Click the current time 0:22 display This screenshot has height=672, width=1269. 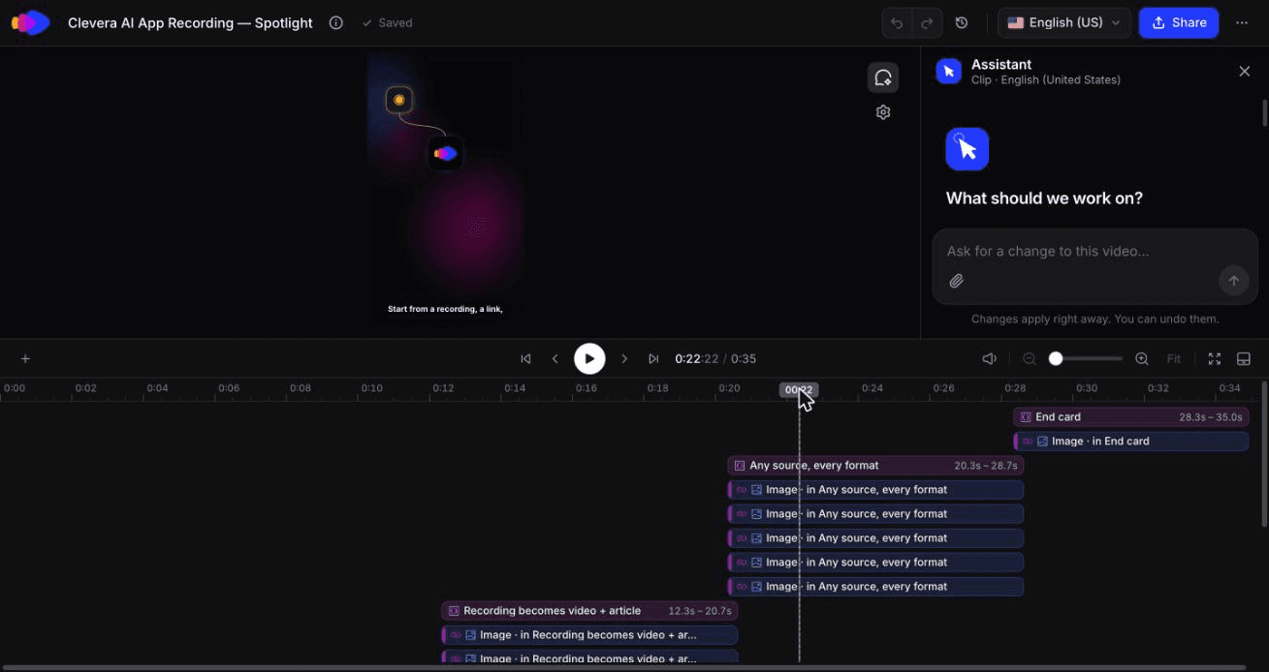pos(697,358)
